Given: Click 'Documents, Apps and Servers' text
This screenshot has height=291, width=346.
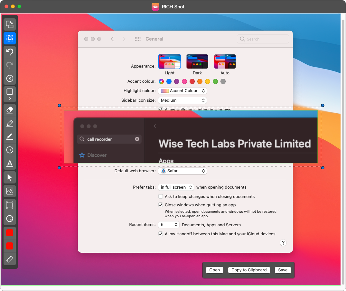Looking at the screenshot, I should [211, 225].
